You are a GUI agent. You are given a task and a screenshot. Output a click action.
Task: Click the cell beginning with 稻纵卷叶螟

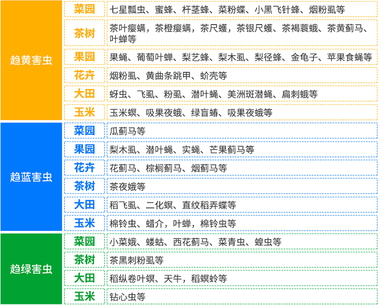(x=241, y=278)
